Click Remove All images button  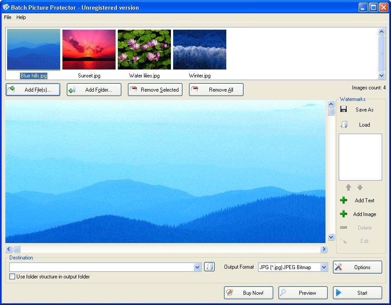(216, 90)
